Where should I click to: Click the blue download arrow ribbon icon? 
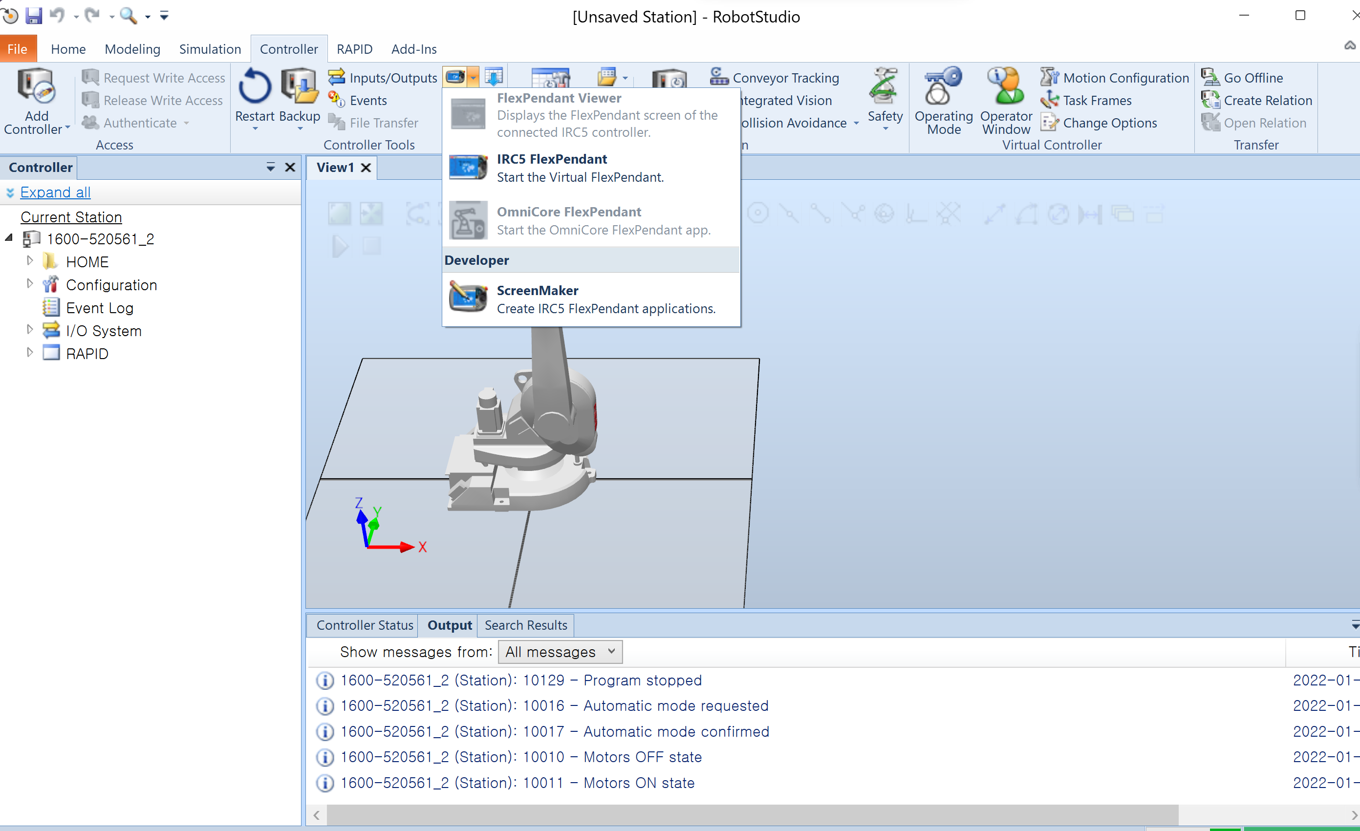[494, 77]
